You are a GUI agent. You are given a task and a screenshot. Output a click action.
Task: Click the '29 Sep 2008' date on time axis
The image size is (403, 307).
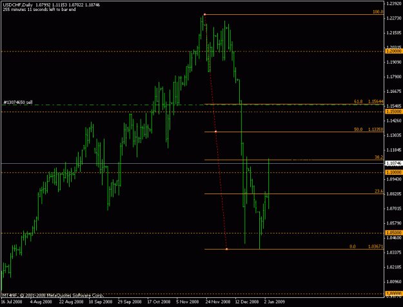130,302
